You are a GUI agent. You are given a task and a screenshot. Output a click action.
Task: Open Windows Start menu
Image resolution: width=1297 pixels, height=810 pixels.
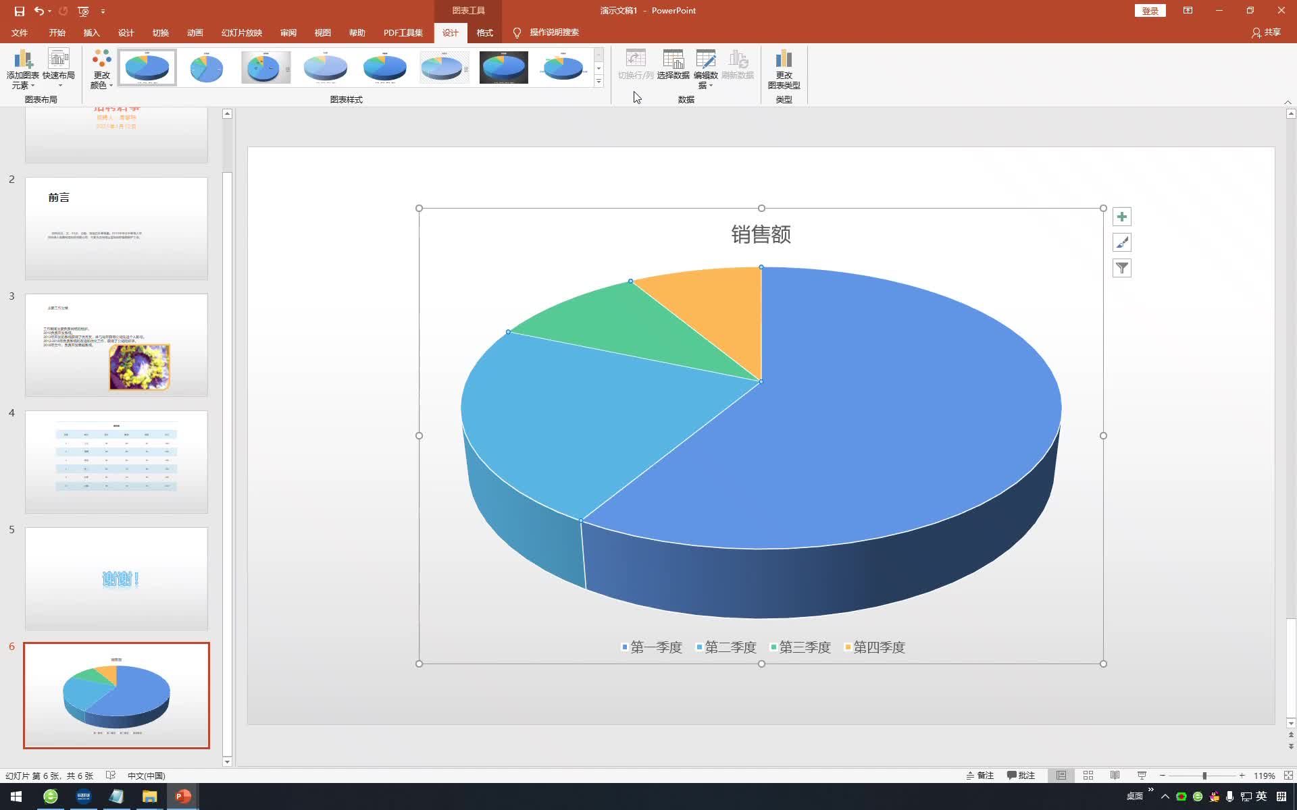(16, 796)
